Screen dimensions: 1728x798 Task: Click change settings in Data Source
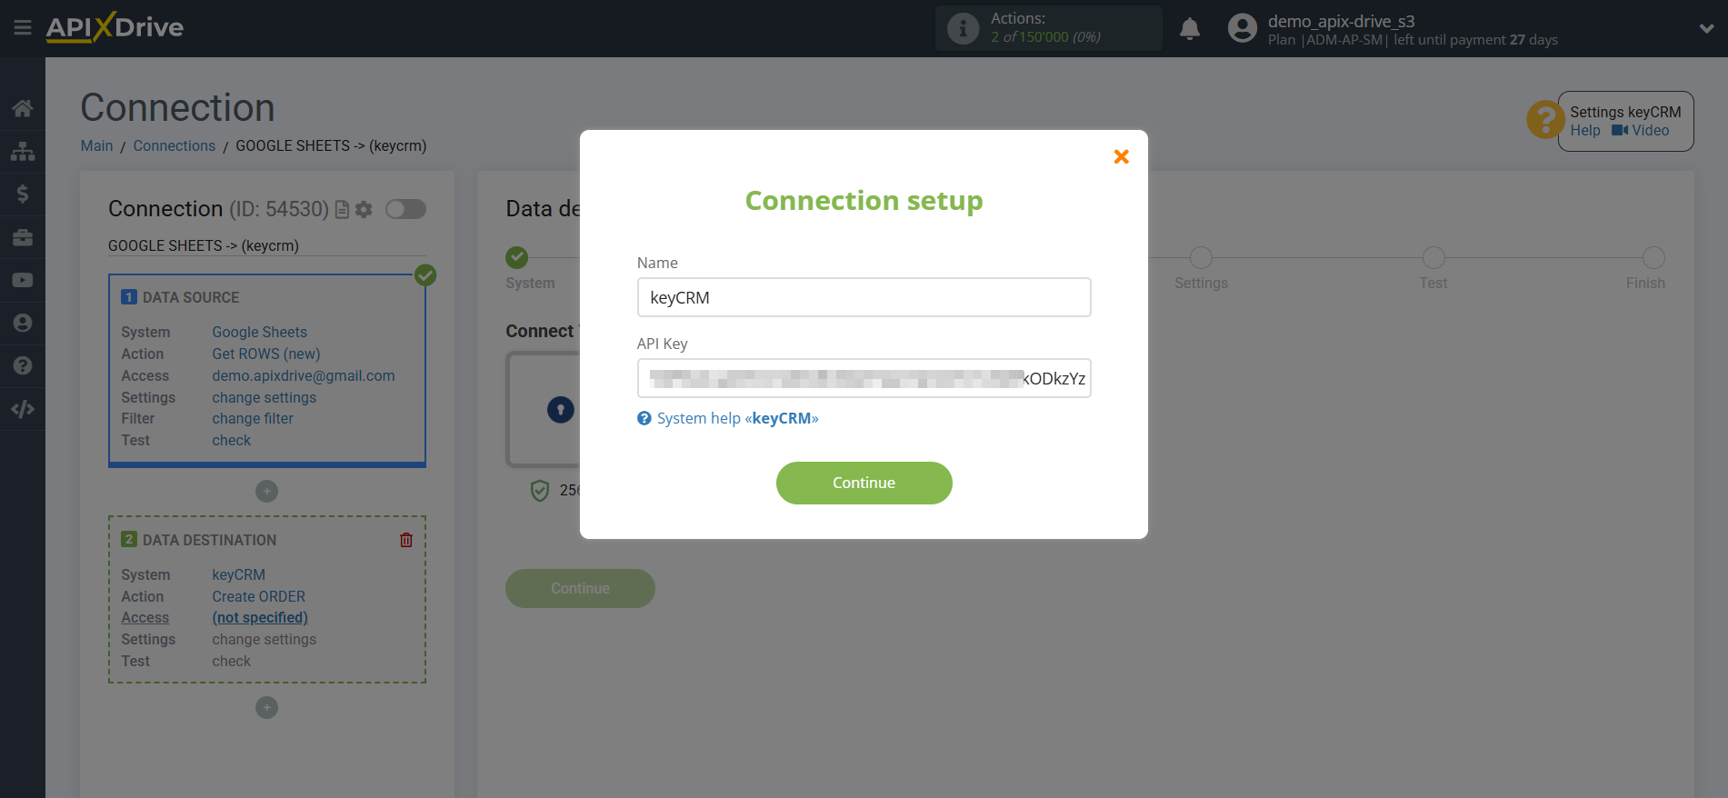(265, 397)
